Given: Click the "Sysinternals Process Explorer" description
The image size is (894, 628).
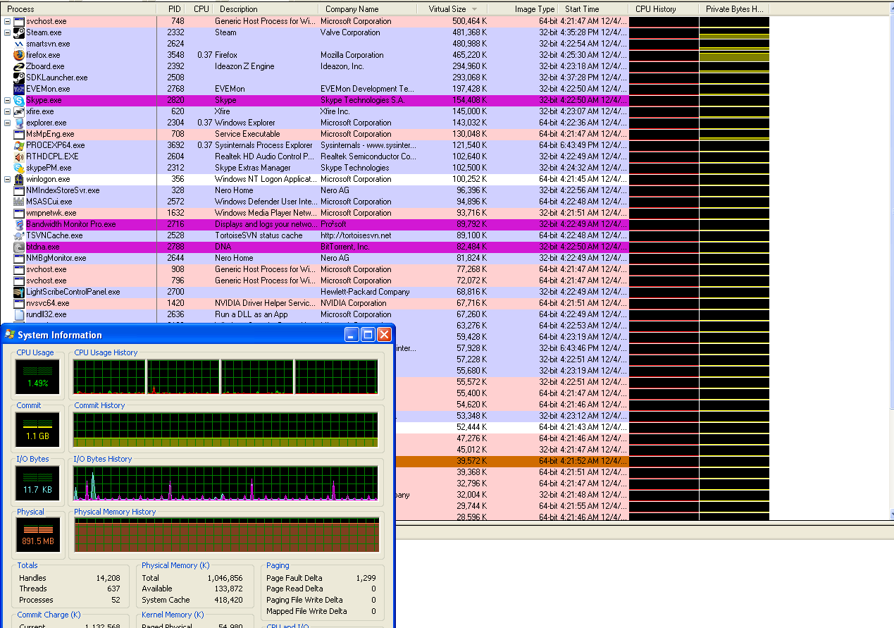Looking at the screenshot, I should [263, 145].
